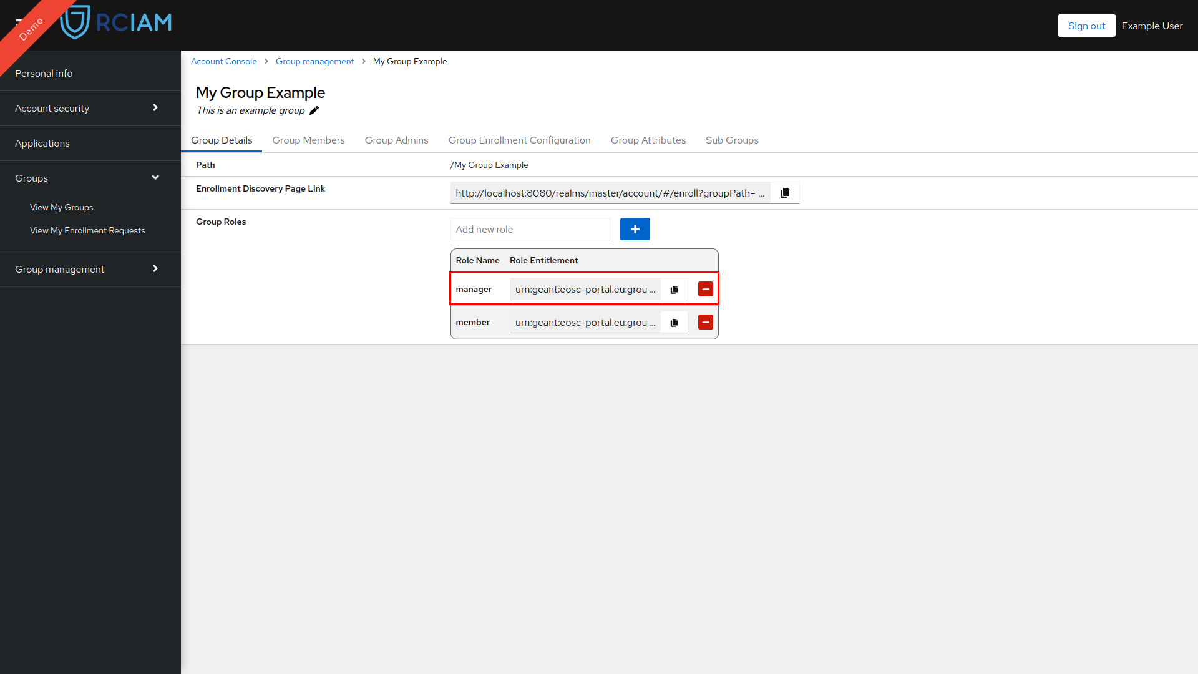Sign out using the Sign out button
Image resolution: width=1198 pixels, height=674 pixels.
click(x=1086, y=25)
